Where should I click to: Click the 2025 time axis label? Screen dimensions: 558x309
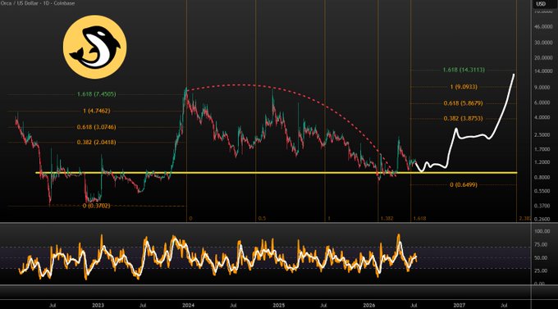(279, 305)
